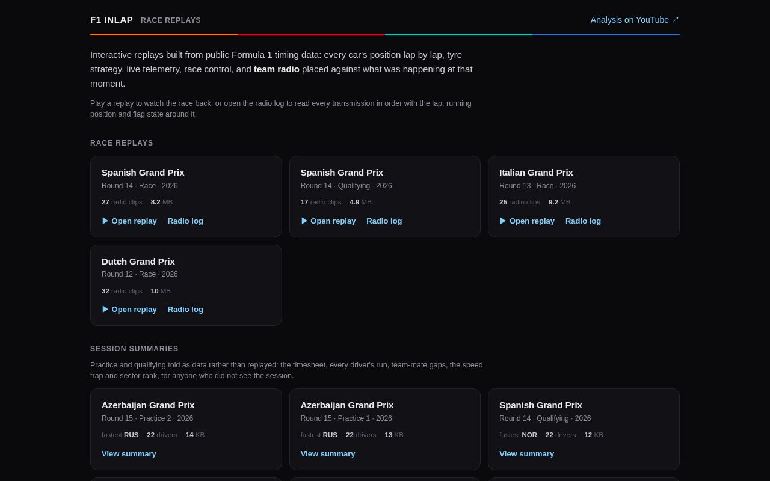This screenshot has width=770, height=481.
Task: Click the play triangle on Italian Grand Prix card
Action: 503,221
